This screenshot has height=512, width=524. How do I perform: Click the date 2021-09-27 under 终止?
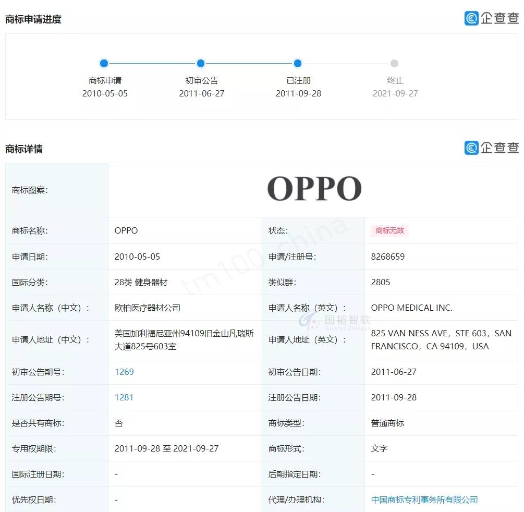[x=395, y=93]
